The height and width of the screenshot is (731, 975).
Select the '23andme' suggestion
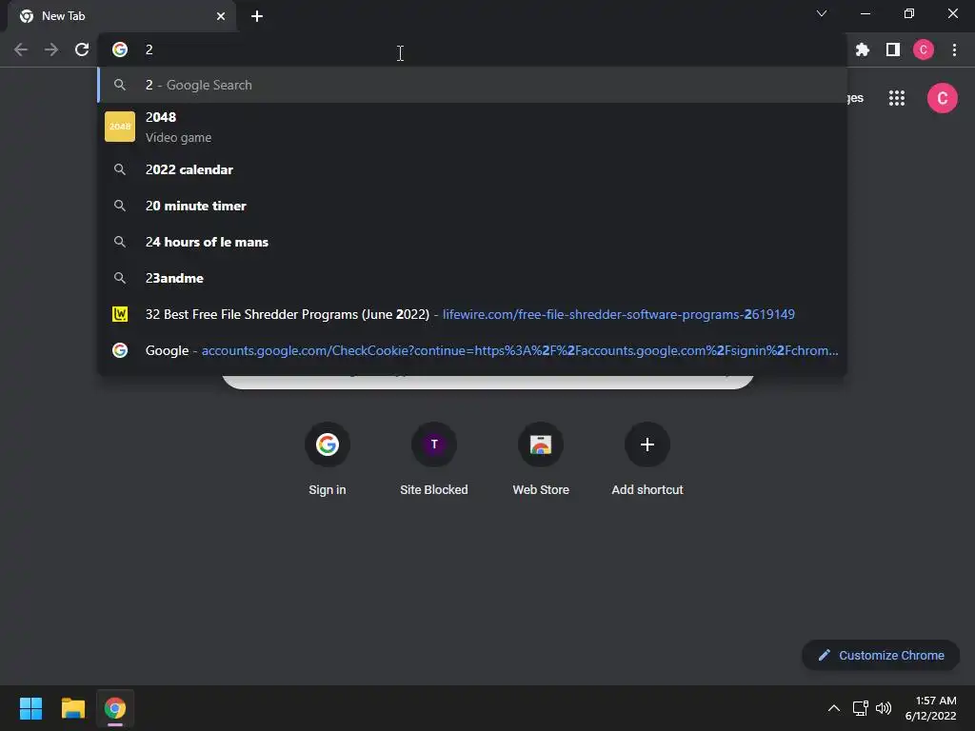coord(472,278)
